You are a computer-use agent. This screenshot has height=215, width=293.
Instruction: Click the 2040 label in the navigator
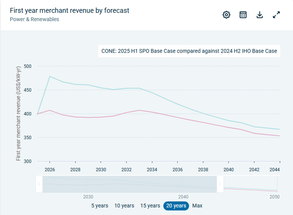(x=183, y=196)
